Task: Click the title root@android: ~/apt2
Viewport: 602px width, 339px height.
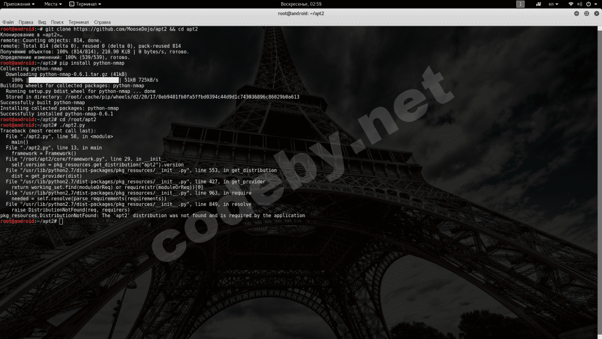Action: coord(301,14)
